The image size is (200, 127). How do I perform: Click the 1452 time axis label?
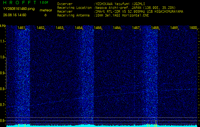click(40, 28)
